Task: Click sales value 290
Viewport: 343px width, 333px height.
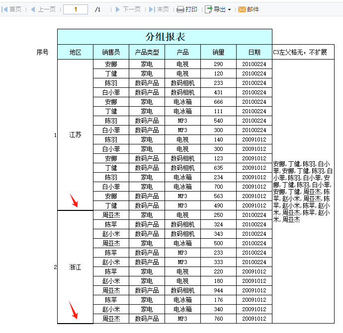Action: 218,64
